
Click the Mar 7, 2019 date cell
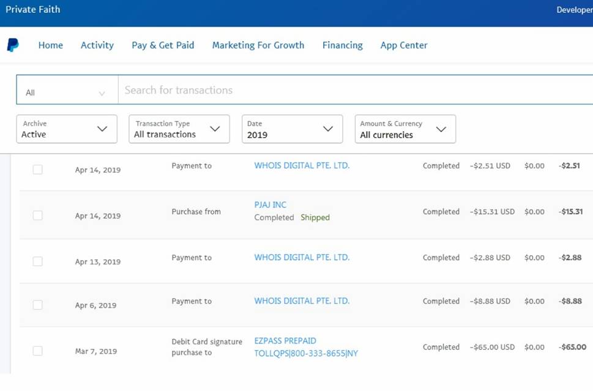[96, 351]
